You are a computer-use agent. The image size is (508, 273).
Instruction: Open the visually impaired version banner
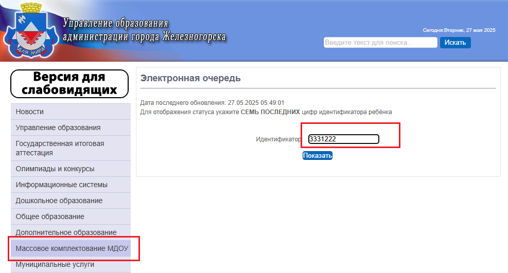coord(69,84)
